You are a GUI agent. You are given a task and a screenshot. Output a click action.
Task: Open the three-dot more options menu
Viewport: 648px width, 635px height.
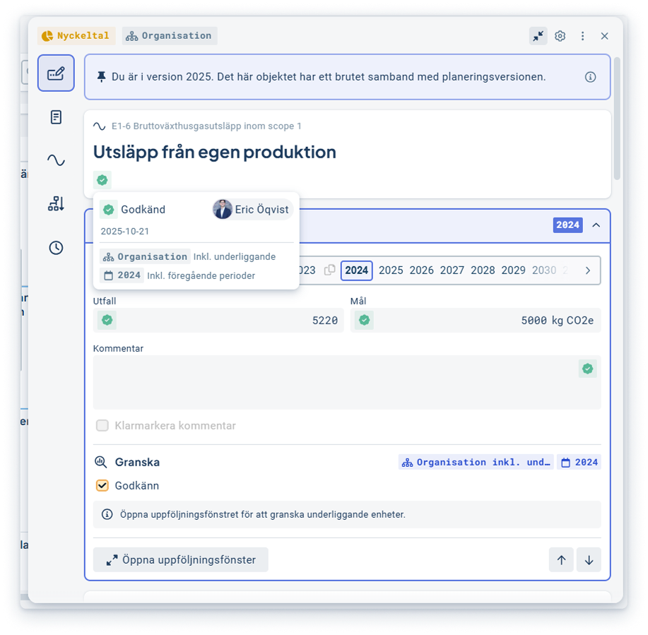pyautogui.click(x=582, y=36)
